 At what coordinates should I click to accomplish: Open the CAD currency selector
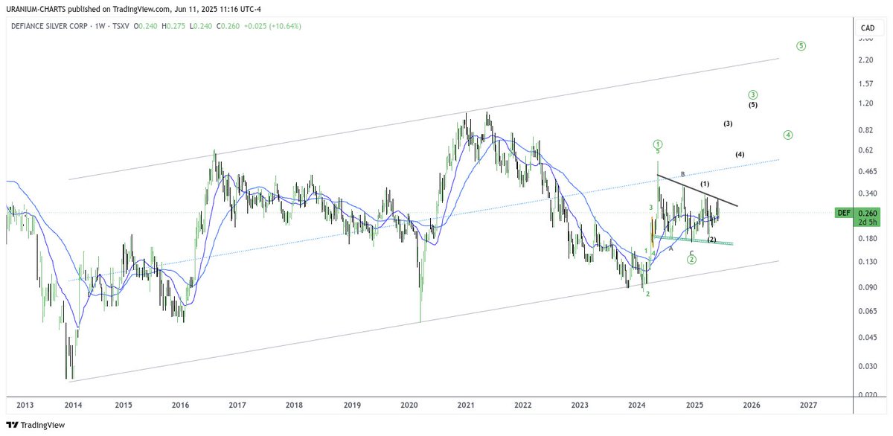[867, 28]
